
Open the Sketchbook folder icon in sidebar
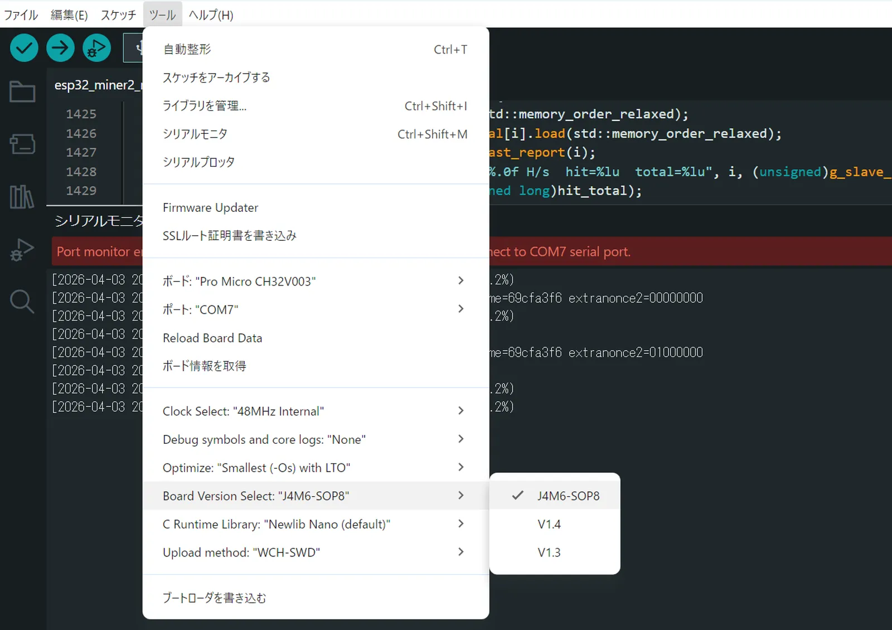(22, 92)
